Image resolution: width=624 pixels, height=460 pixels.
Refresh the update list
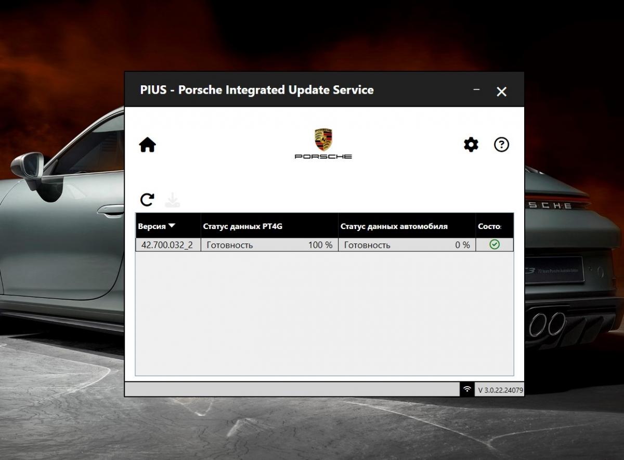[147, 199]
